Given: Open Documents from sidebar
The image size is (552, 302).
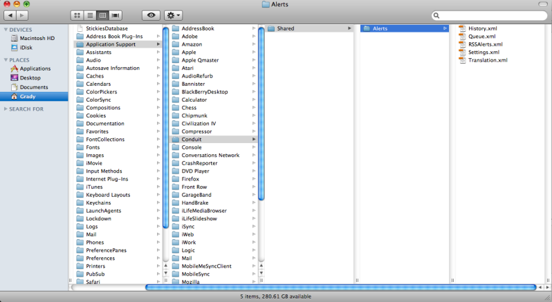Looking at the screenshot, I should tap(34, 87).
